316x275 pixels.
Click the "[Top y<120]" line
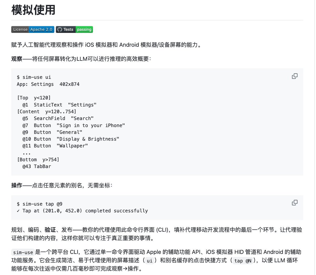34,98
